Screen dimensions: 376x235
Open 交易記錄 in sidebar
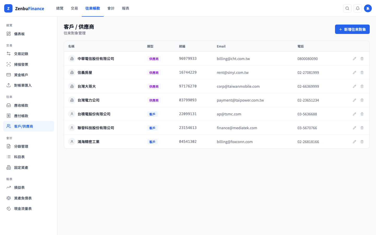[x=28, y=54]
